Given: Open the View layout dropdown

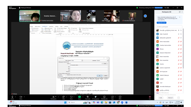Looking at the screenshot, I should click(x=166, y=8).
